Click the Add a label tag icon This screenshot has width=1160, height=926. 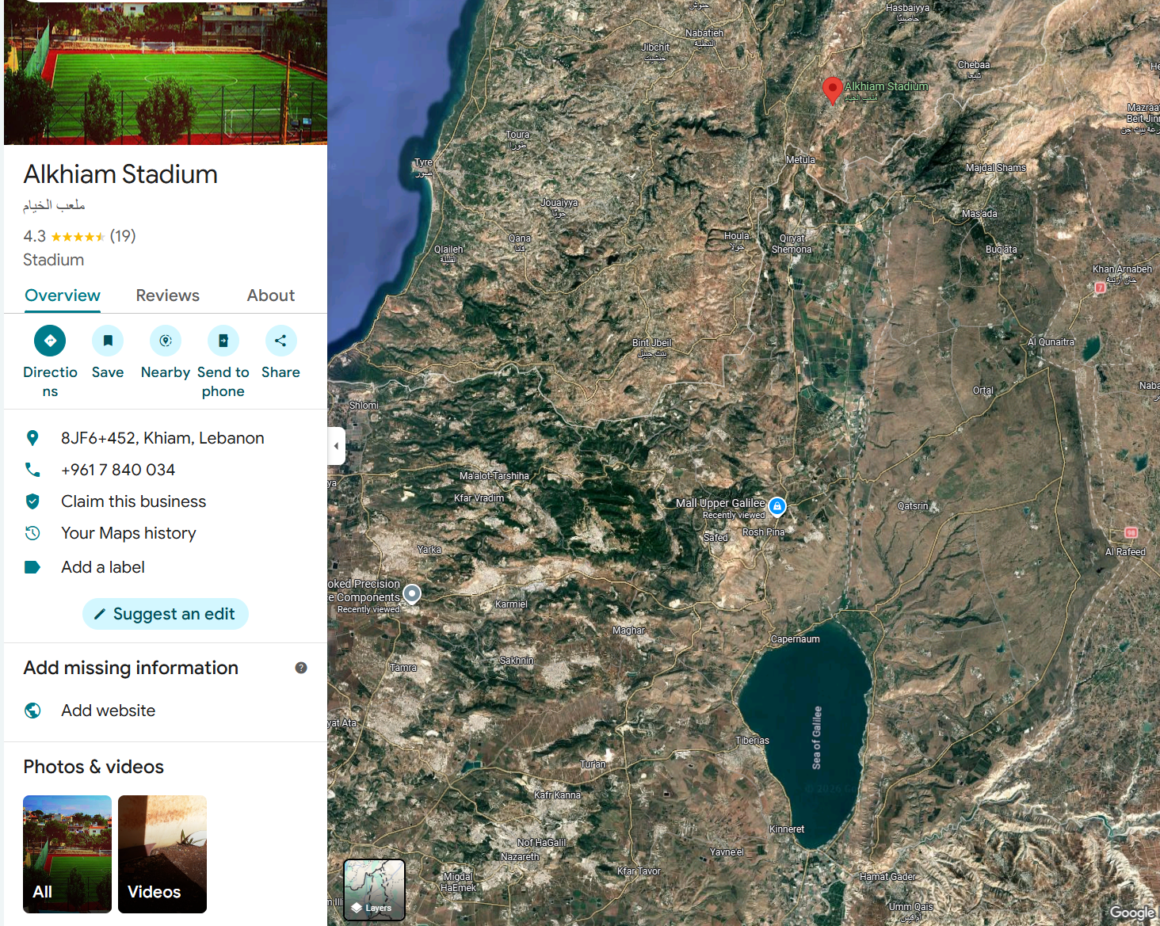coord(32,567)
